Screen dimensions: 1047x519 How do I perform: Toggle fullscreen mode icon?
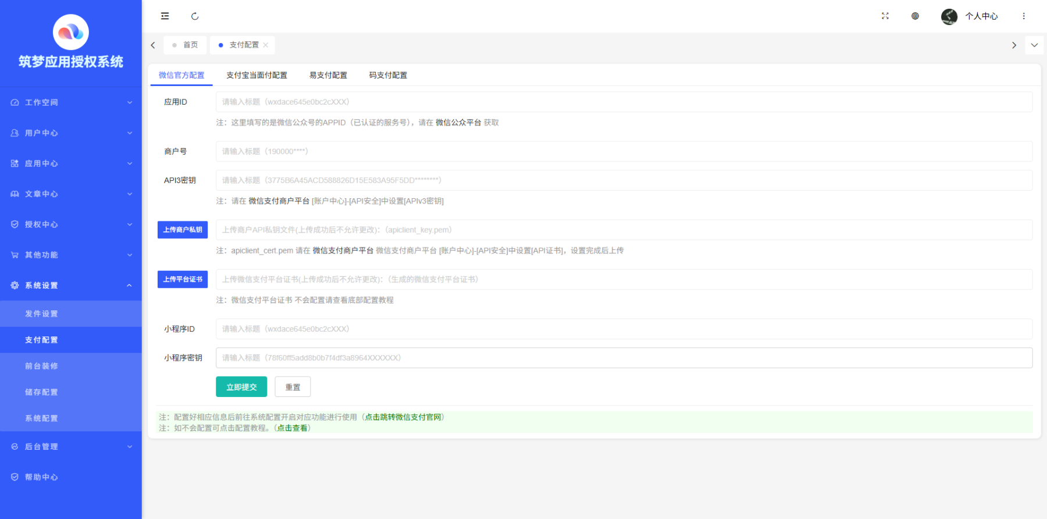coord(885,16)
